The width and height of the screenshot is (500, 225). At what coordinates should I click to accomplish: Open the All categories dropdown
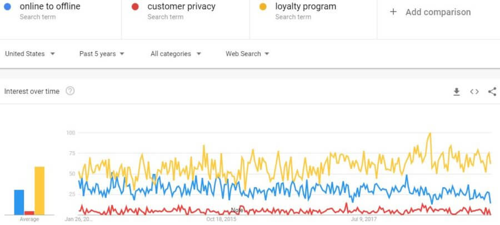(x=176, y=54)
